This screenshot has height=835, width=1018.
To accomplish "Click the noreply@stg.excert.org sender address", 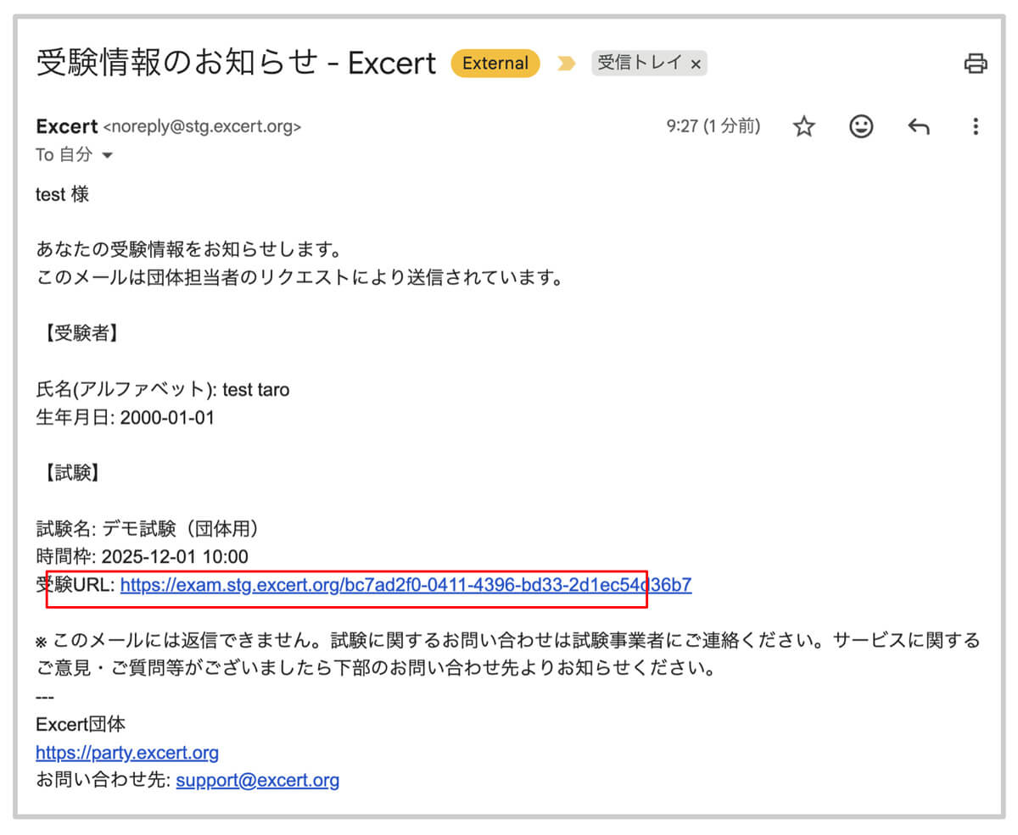I will click(x=202, y=128).
